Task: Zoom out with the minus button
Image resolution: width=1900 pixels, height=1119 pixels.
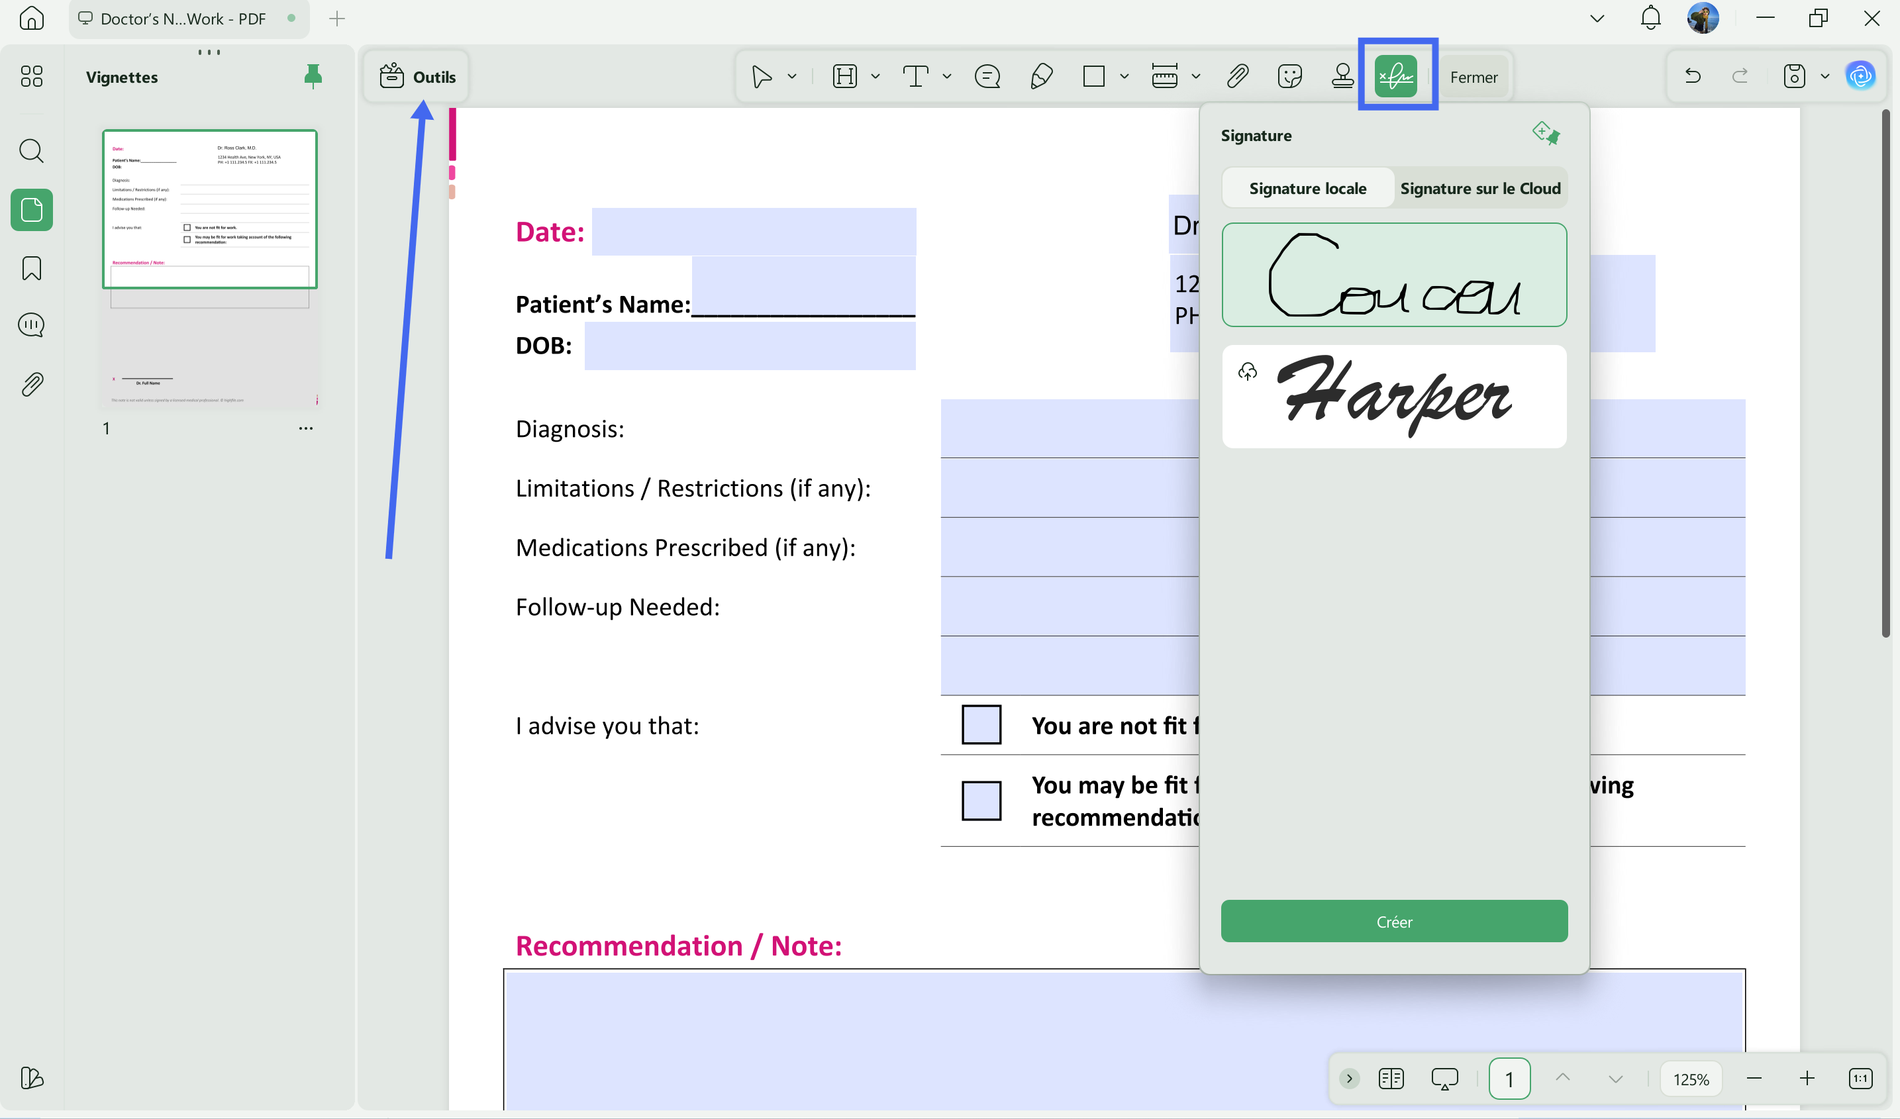Action: tap(1754, 1079)
